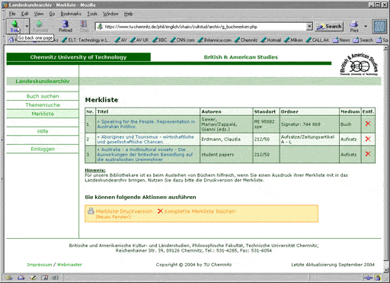Open the File menu
The height and width of the screenshot is (283, 390).
tap(12, 14)
